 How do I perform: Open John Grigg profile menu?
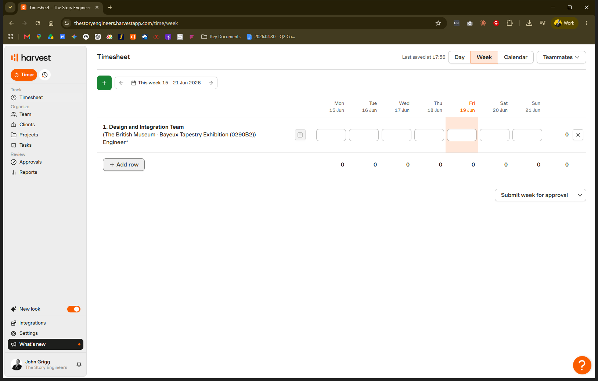tap(39, 364)
